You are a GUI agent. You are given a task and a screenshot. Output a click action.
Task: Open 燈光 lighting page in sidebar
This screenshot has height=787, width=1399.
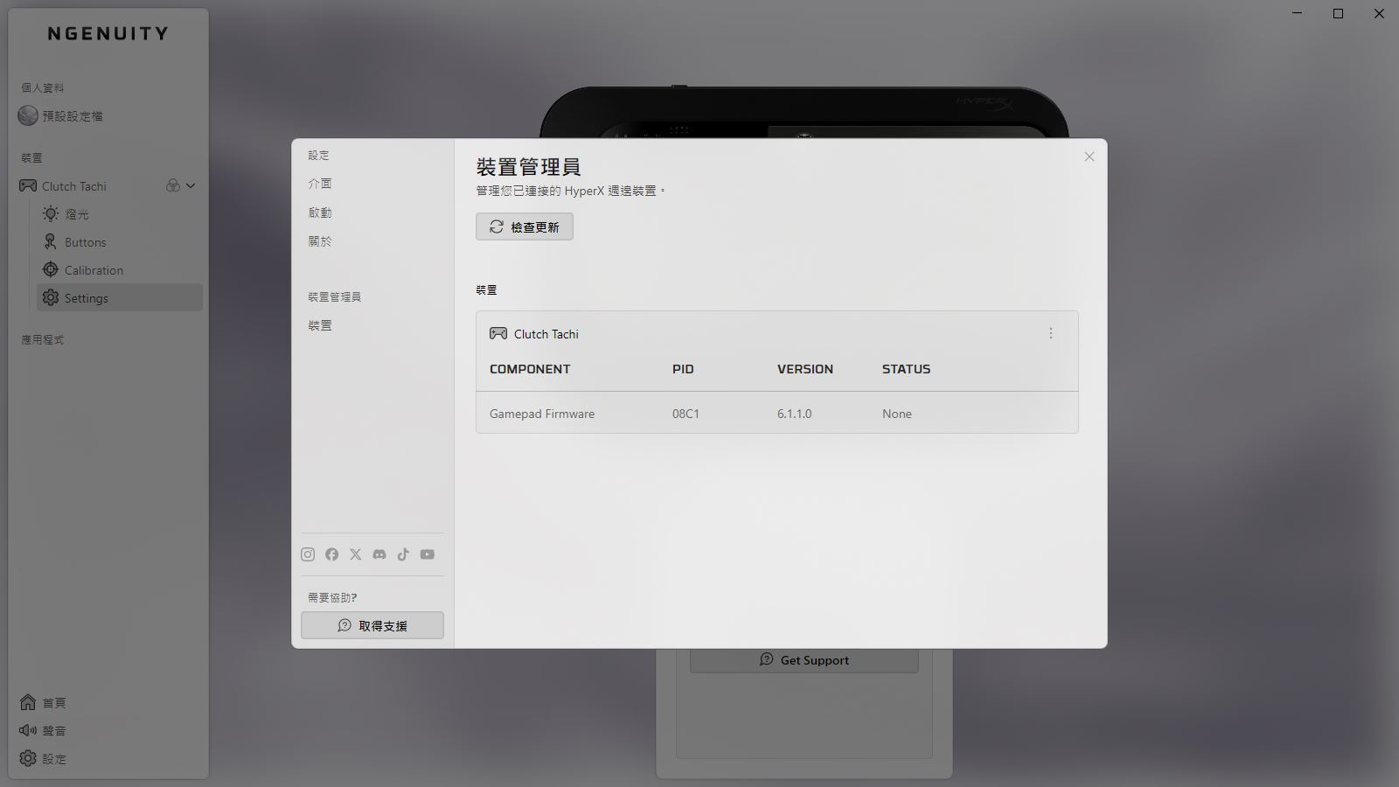click(x=121, y=214)
